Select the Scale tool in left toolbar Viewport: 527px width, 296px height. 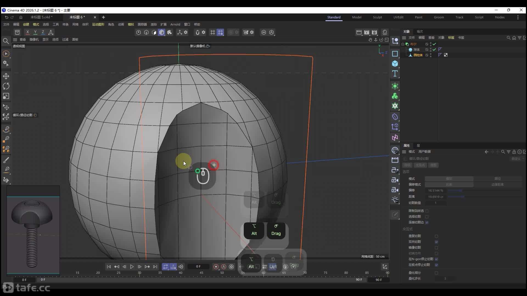[x=6, y=96]
